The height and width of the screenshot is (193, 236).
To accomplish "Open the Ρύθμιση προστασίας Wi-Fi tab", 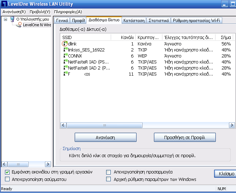I will [x=196, y=21].
